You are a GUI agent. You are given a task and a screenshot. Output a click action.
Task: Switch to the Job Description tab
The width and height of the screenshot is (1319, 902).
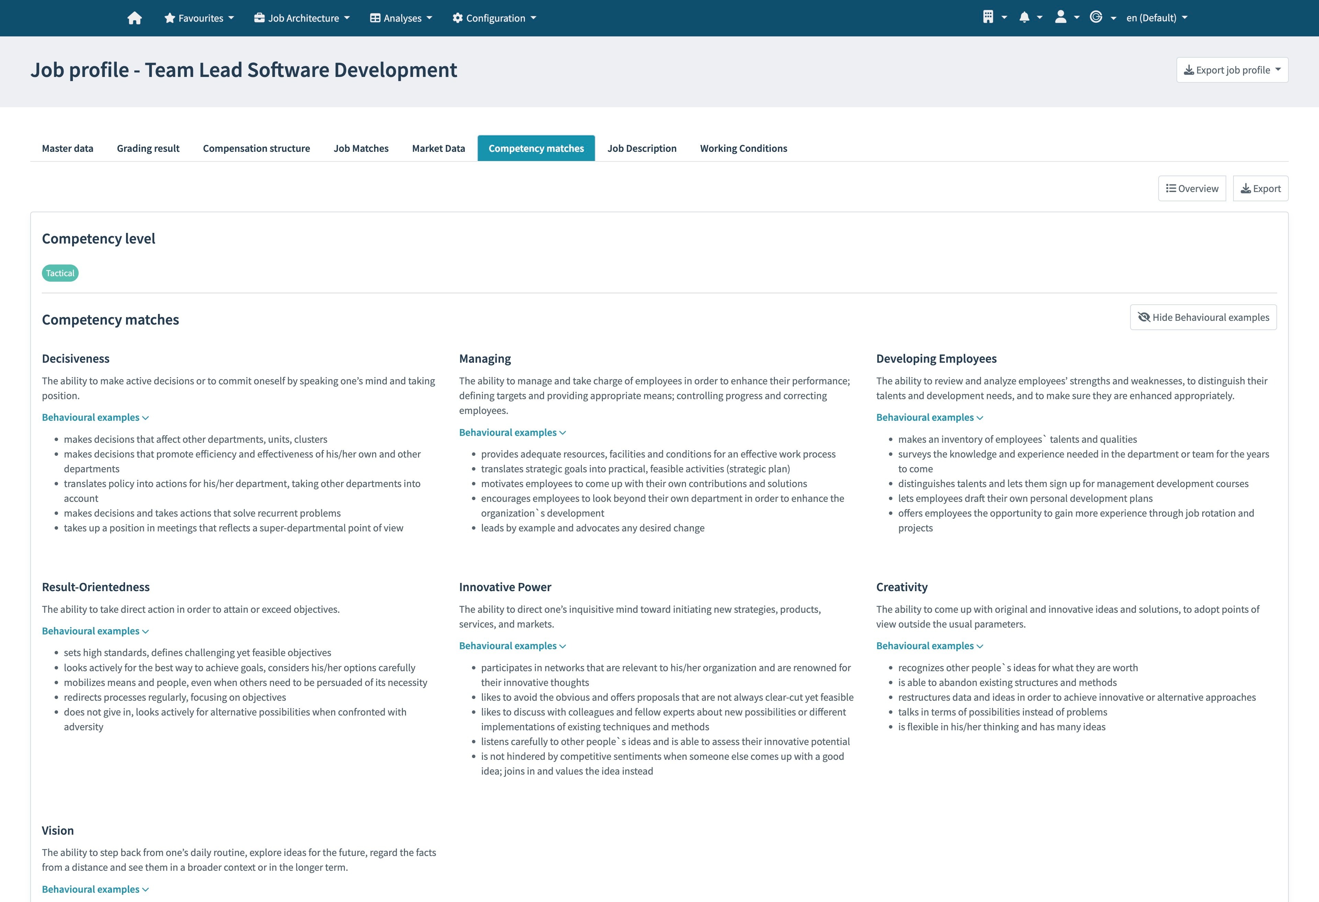[642, 148]
